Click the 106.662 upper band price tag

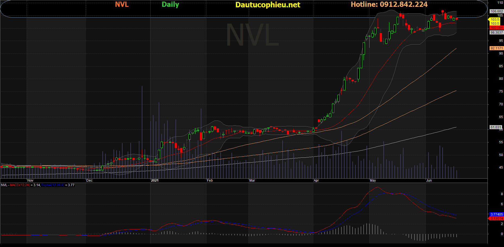click(496, 11)
